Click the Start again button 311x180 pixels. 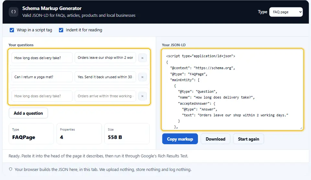248,139
